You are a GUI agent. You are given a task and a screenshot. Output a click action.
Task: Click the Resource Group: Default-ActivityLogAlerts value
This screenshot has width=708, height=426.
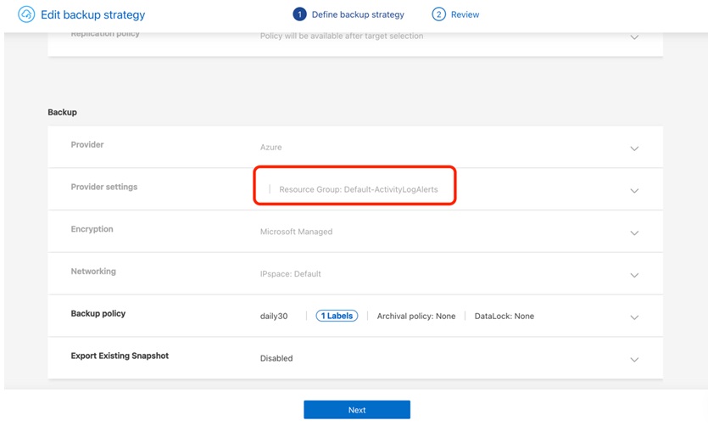[x=359, y=189]
